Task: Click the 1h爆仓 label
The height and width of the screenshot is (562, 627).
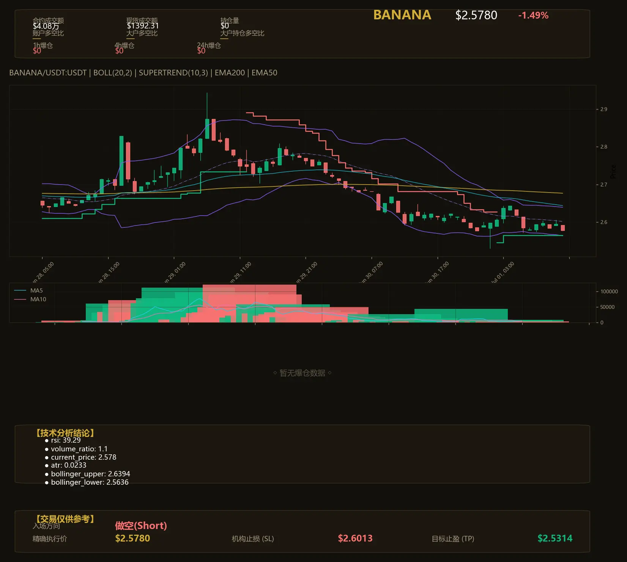Action: 43,45
